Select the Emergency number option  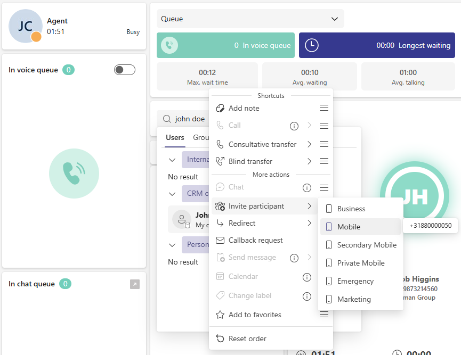(355, 281)
